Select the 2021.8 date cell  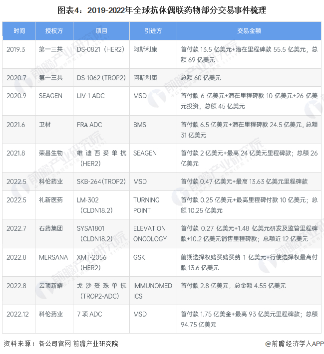(19, 158)
